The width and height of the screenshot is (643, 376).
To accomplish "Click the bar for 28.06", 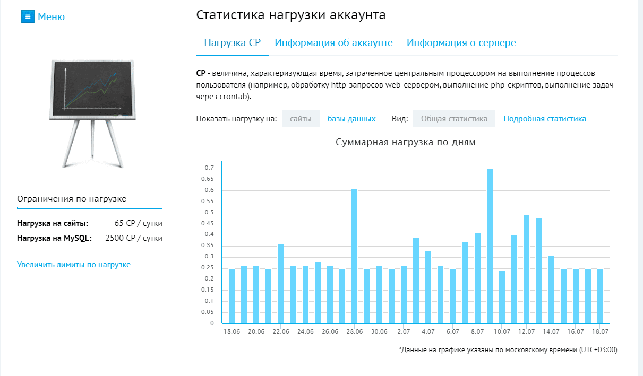I will [354, 256].
